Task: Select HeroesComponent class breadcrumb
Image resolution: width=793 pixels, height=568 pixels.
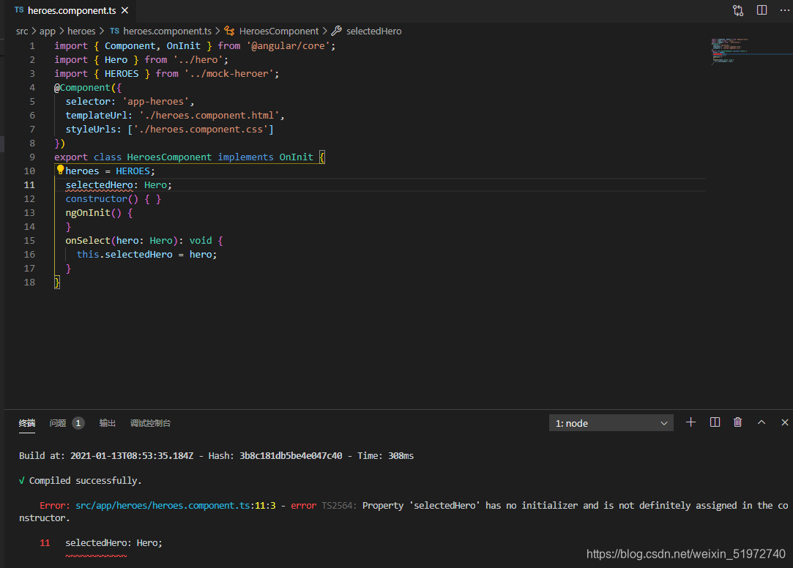Action: tap(279, 31)
